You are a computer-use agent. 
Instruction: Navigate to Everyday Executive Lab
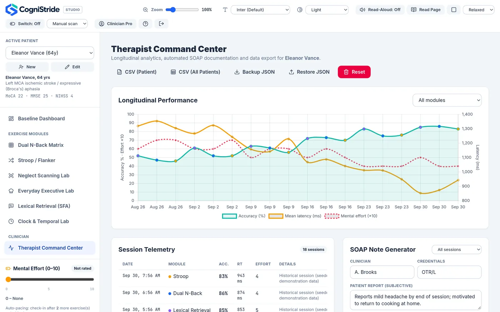click(x=50, y=190)
